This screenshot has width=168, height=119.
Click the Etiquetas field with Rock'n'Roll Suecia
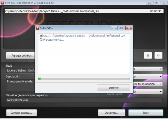(84, 100)
